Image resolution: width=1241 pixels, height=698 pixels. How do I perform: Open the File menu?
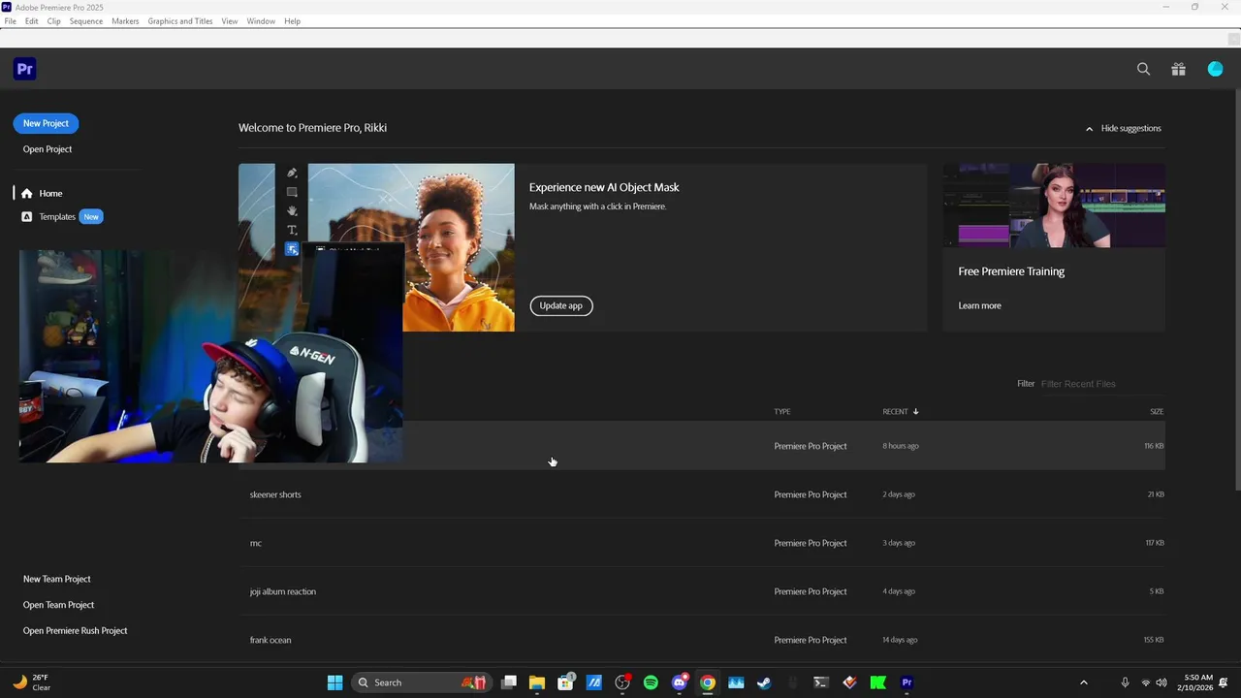(10, 20)
